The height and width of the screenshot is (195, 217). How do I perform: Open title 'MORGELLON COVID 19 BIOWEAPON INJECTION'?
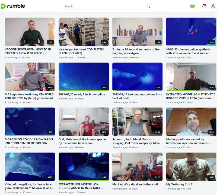[29, 141]
